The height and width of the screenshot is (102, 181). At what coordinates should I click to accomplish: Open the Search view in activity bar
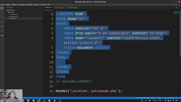[x=2, y=12]
